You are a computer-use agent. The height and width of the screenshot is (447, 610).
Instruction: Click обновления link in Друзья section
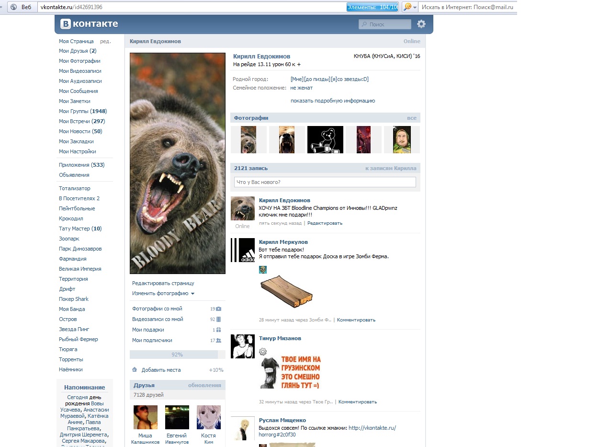[x=204, y=385]
